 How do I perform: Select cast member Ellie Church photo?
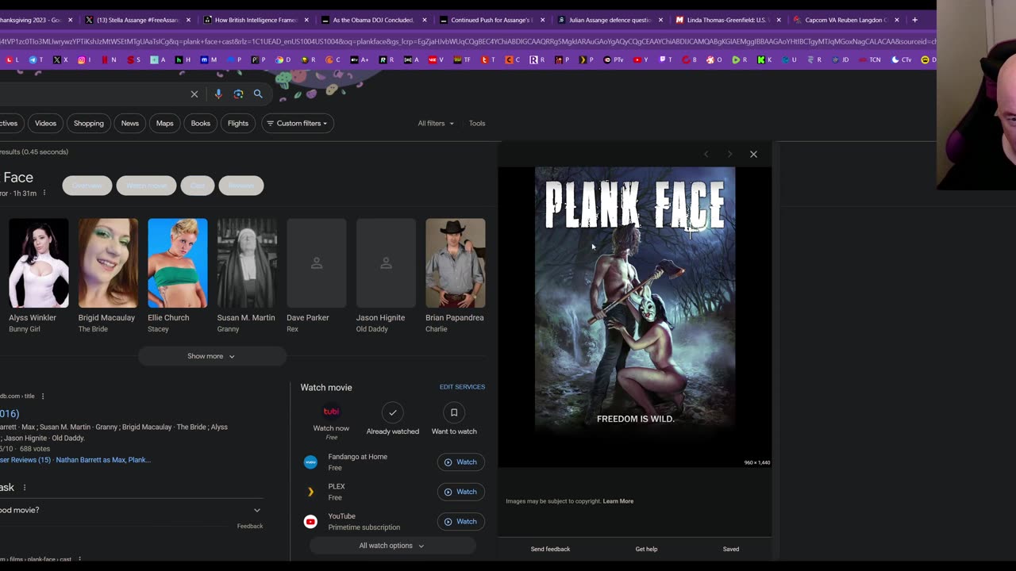(x=178, y=263)
